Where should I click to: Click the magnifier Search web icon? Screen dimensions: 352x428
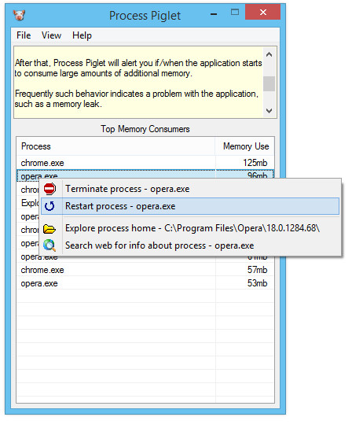[49, 245]
